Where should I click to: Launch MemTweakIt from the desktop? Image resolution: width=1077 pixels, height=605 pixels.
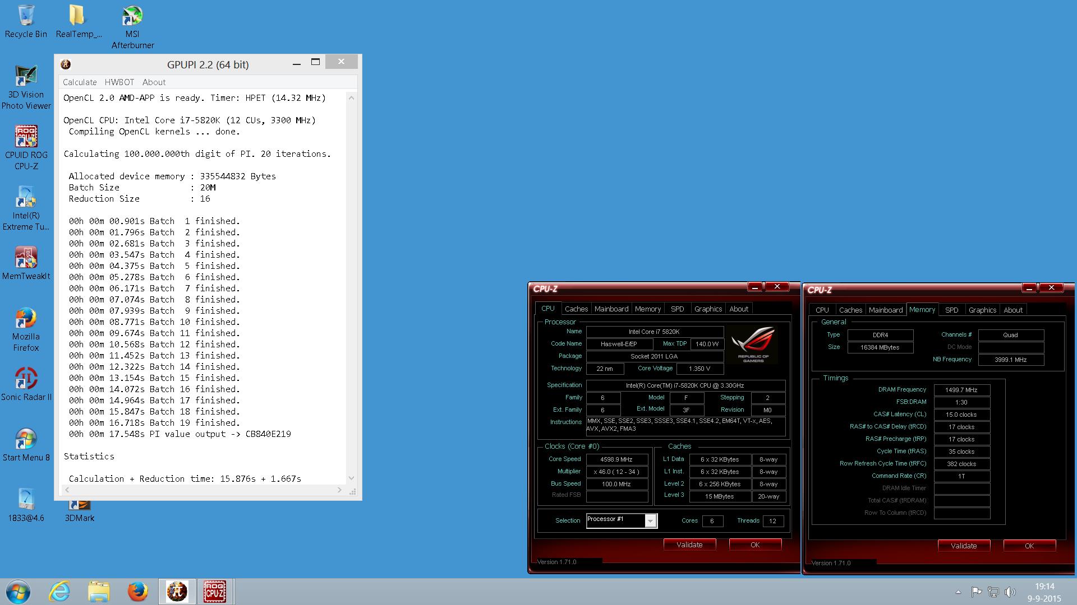coord(26,263)
